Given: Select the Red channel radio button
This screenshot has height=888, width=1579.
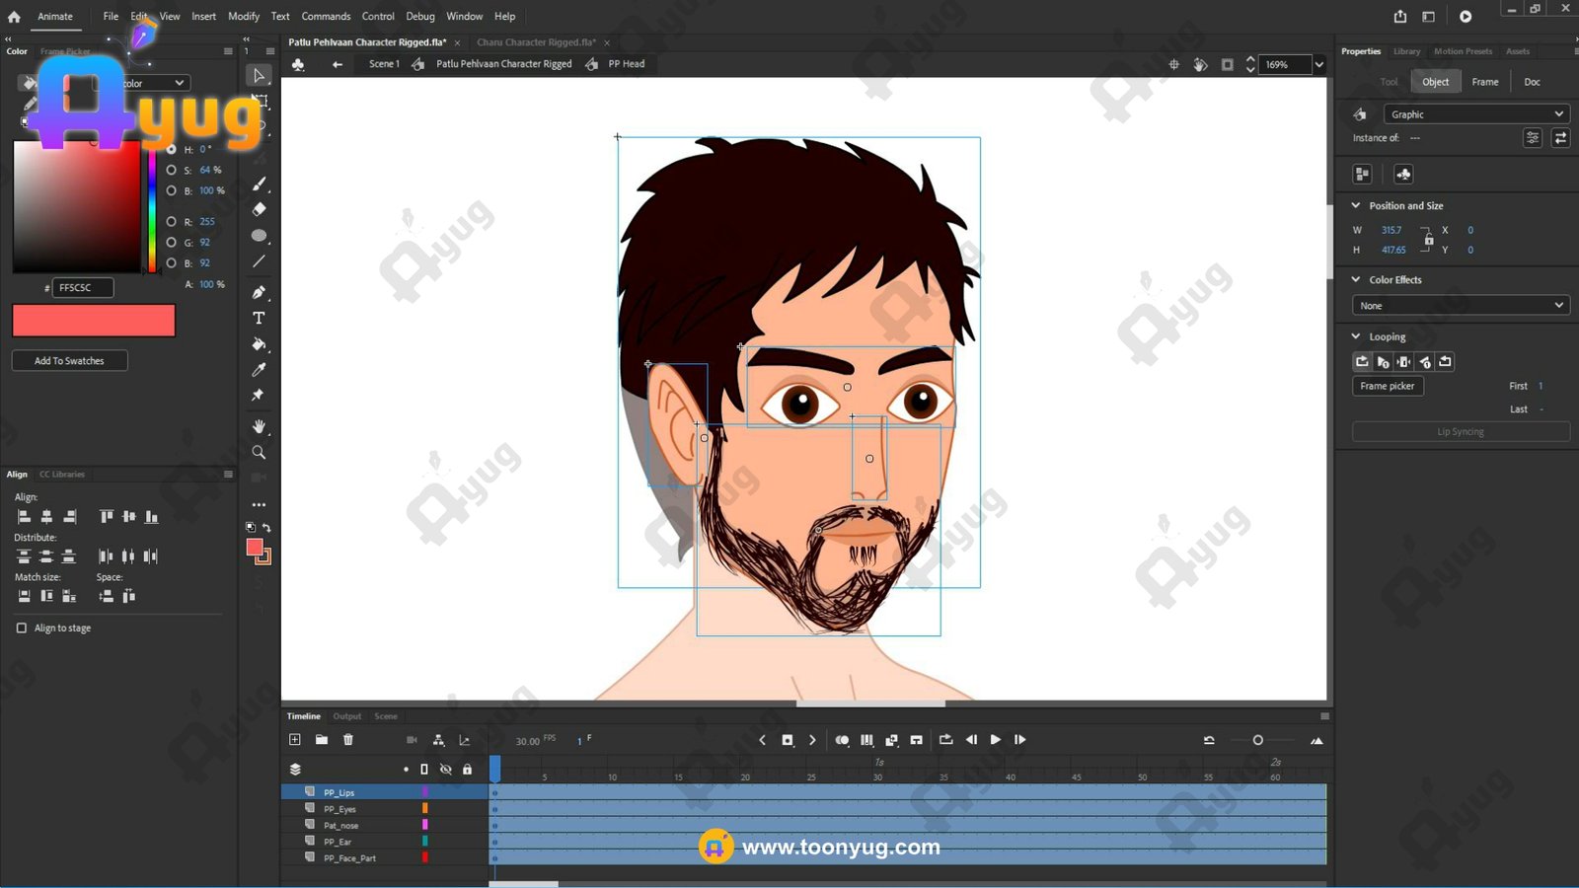Looking at the screenshot, I should pos(172,222).
